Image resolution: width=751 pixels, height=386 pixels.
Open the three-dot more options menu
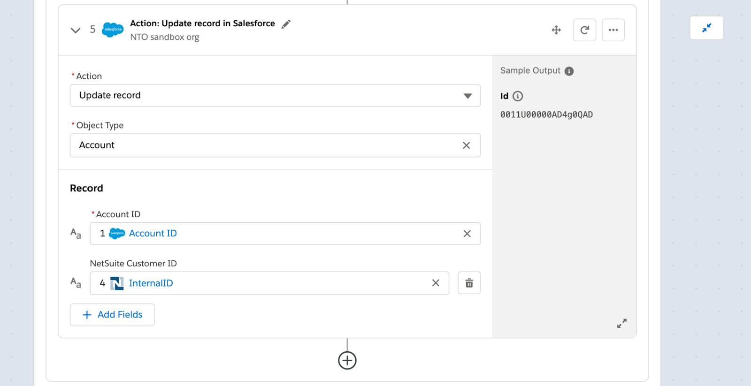click(613, 30)
